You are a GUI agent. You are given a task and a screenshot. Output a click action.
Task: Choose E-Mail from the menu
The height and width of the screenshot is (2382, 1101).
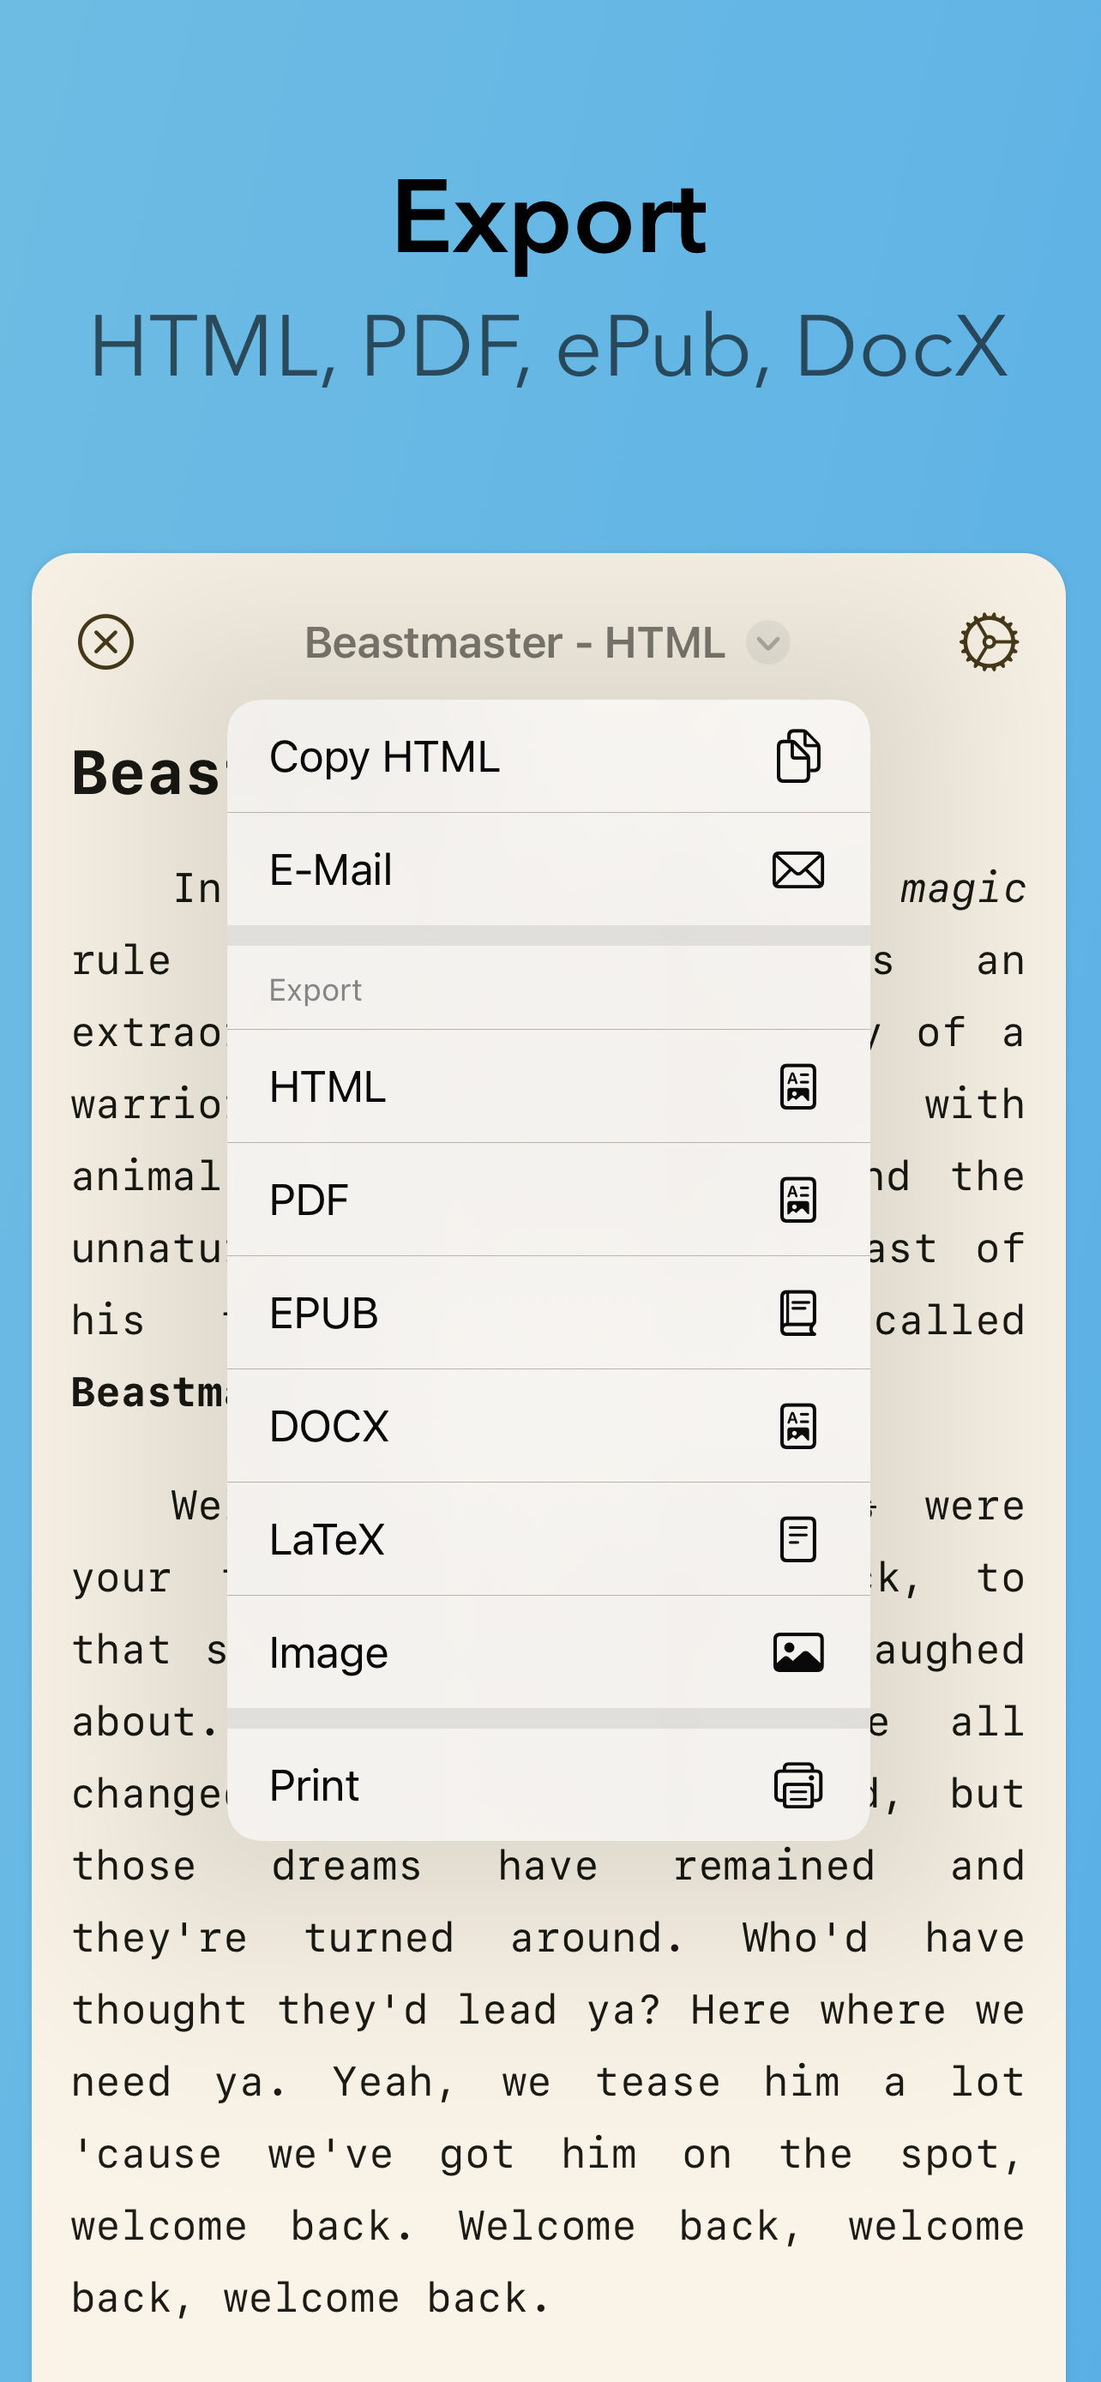pyautogui.click(x=548, y=869)
